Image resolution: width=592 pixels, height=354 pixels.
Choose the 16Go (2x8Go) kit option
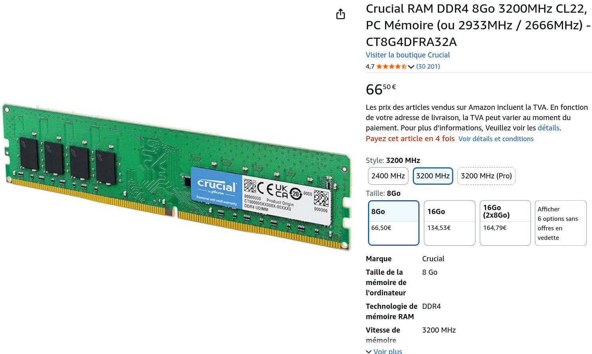tap(505, 223)
